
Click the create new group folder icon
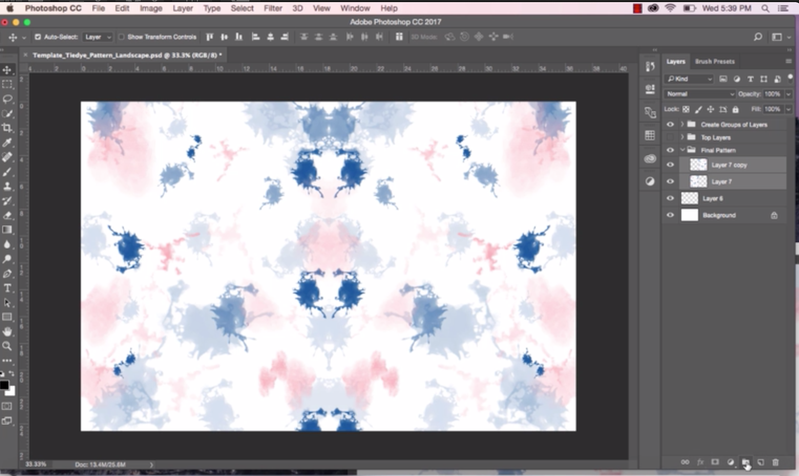(745, 462)
